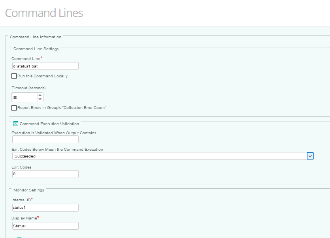330x238 pixels.
Task: Increase Timeout with the up arrow
Action: click(40, 95)
